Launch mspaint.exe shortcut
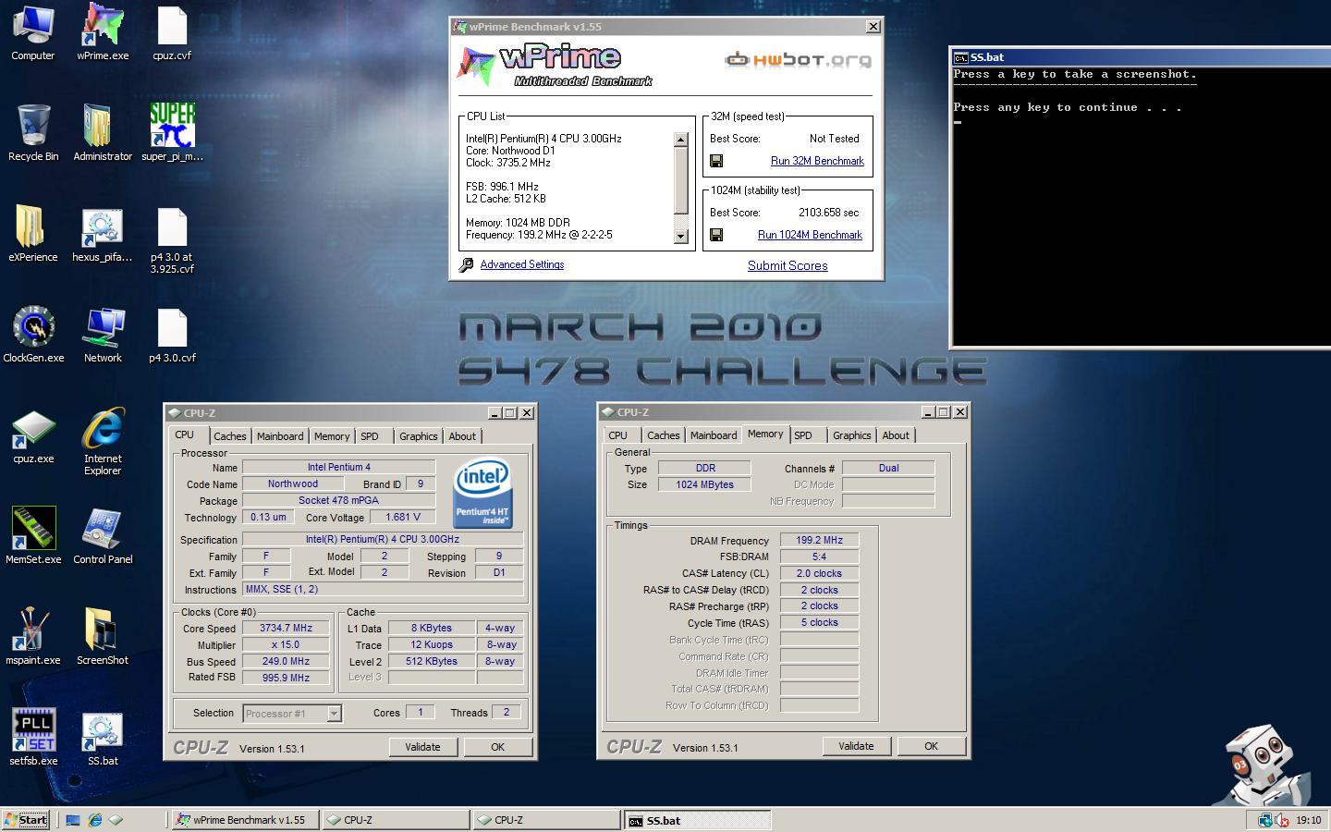Viewport: 1331px width, 832px height. click(x=32, y=630)
